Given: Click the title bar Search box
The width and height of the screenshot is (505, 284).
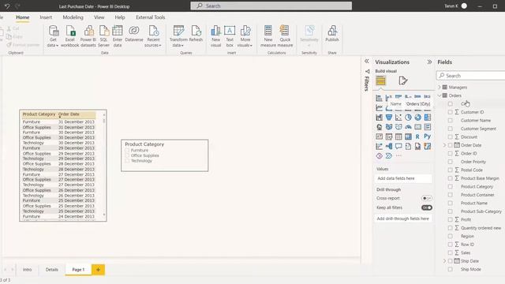Looking at the screenshot, I should tap(271, 6).
